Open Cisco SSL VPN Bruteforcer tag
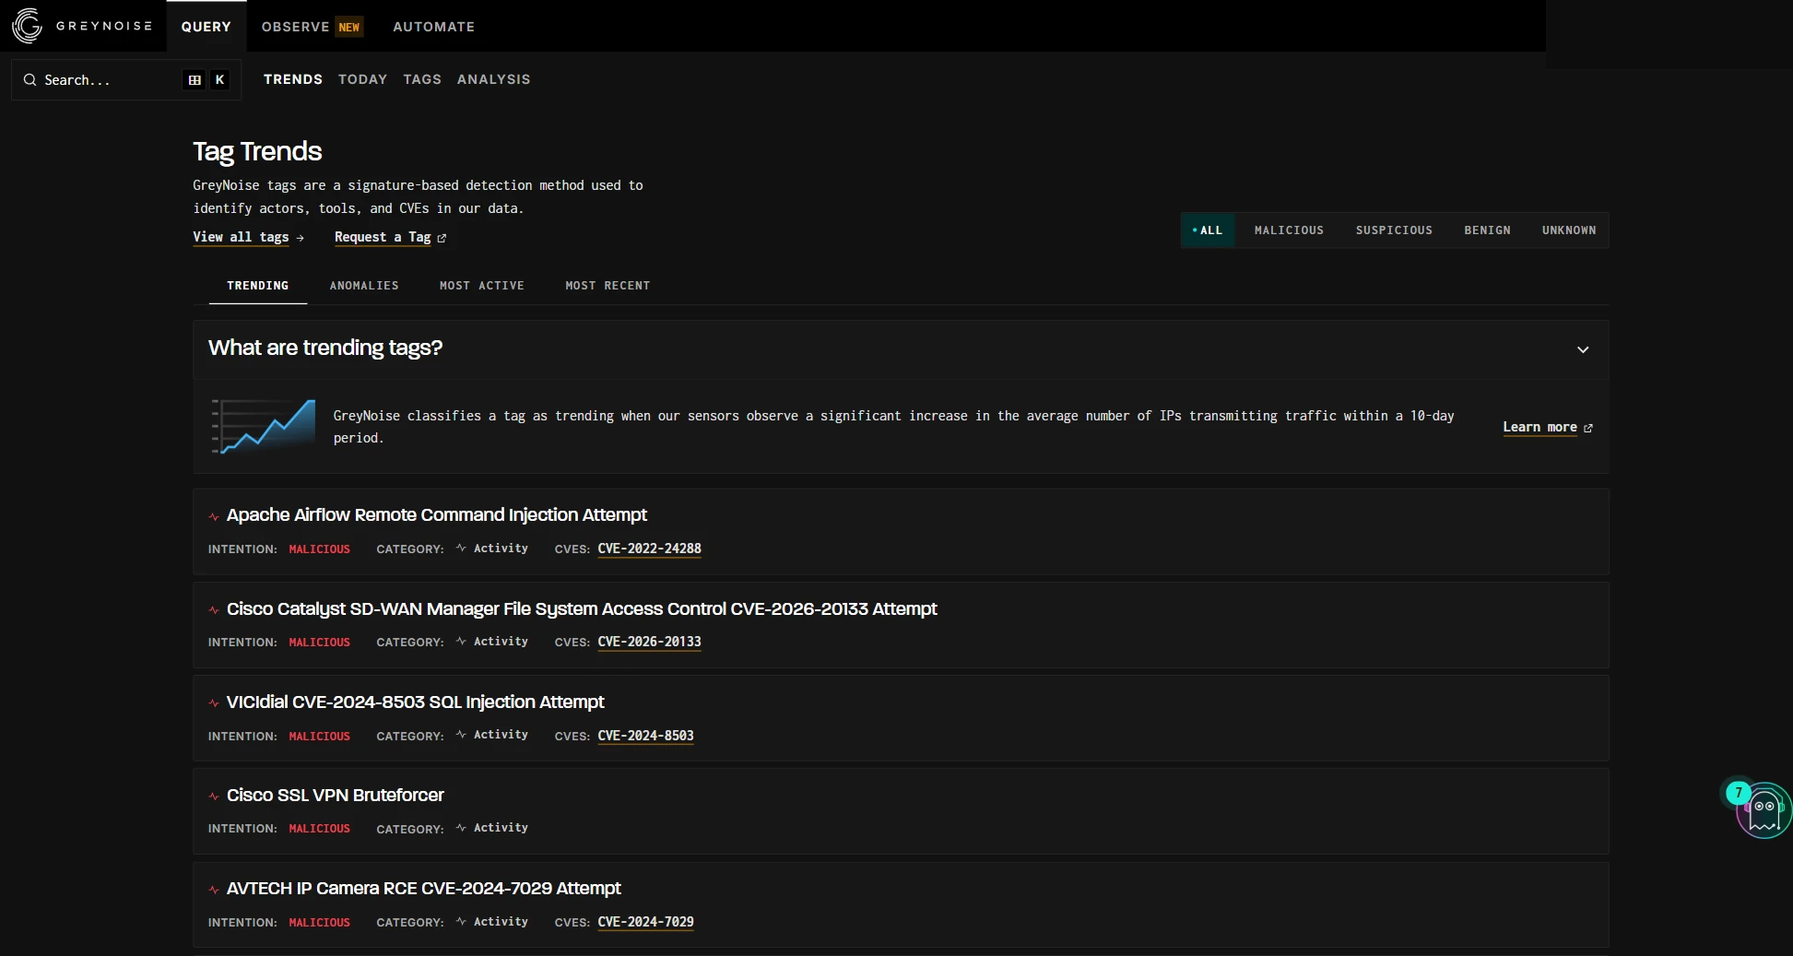1793x956 pixels. pos(336,795)
